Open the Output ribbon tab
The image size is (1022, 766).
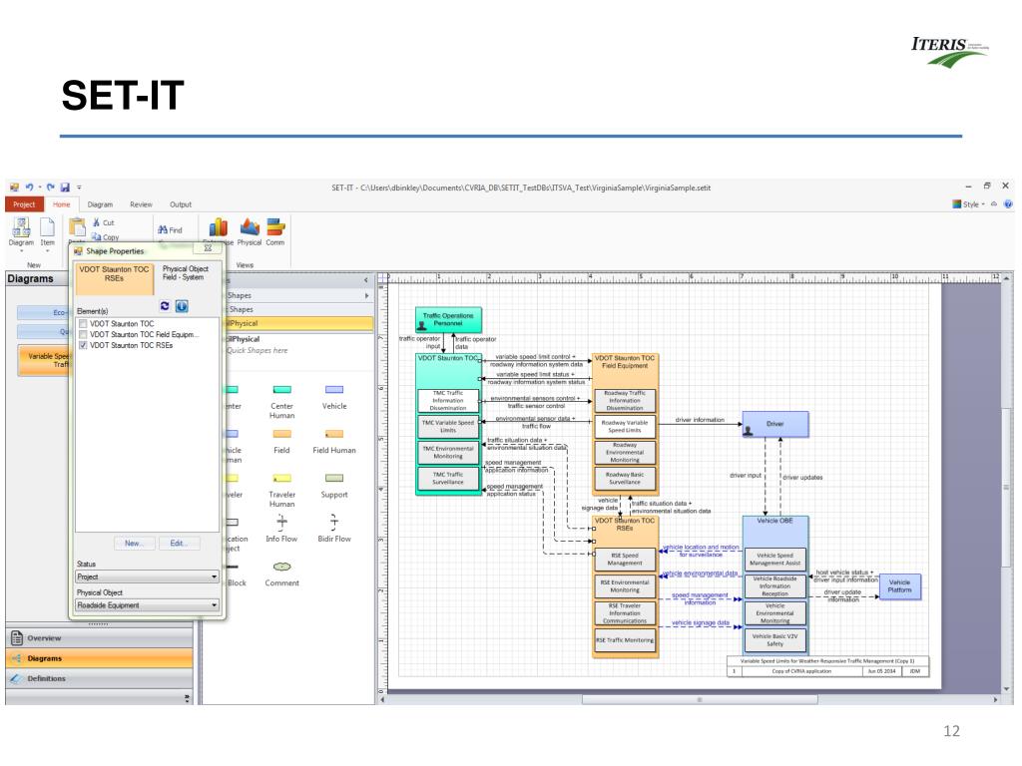(181, 204)
